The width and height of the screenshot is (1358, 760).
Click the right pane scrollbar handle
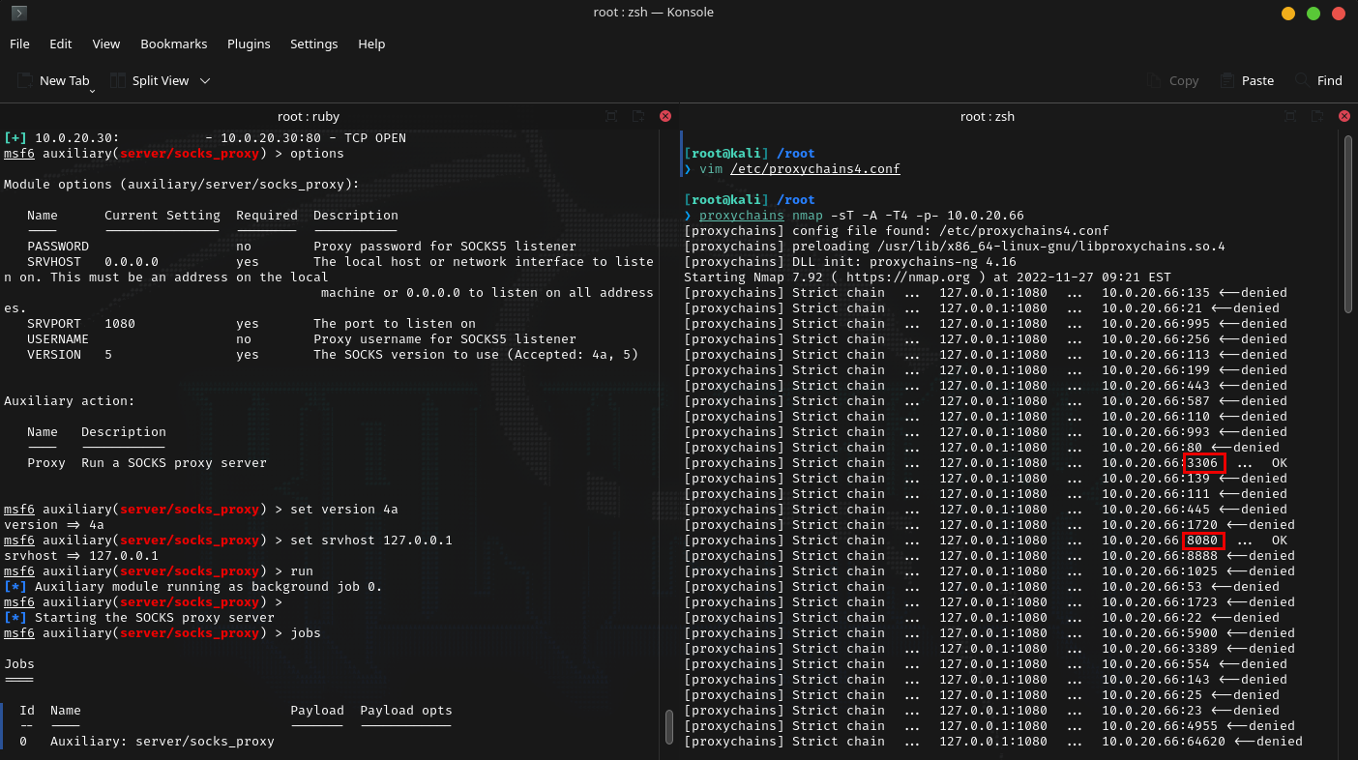(x=1349, y=224)
